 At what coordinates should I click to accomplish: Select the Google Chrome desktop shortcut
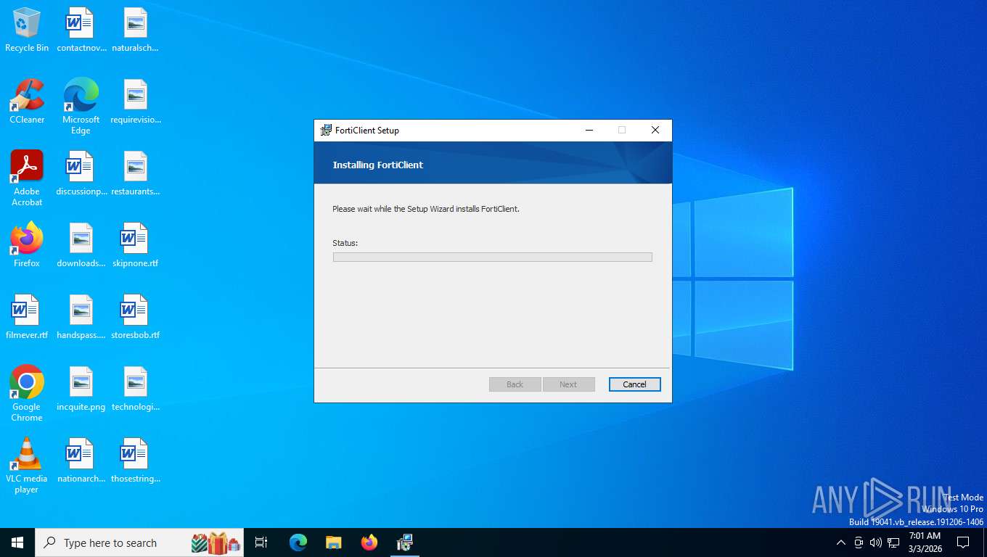27,394
